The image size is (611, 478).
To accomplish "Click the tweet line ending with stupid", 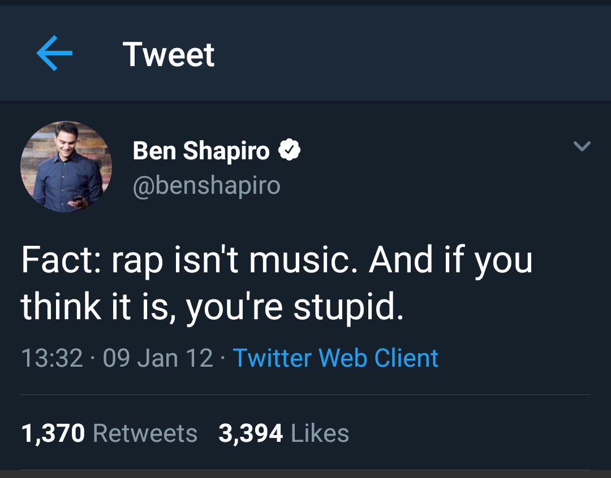I will 213,308.
